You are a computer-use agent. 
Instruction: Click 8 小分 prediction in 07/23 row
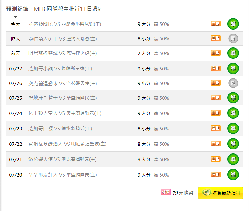144,129
